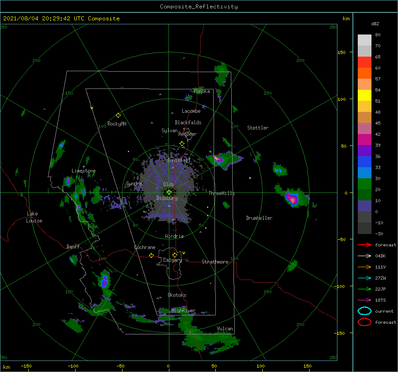This screenshot has height=372, width=398.
Task: Select the 65 dBZ red swatch
Action: coord(364,62)
